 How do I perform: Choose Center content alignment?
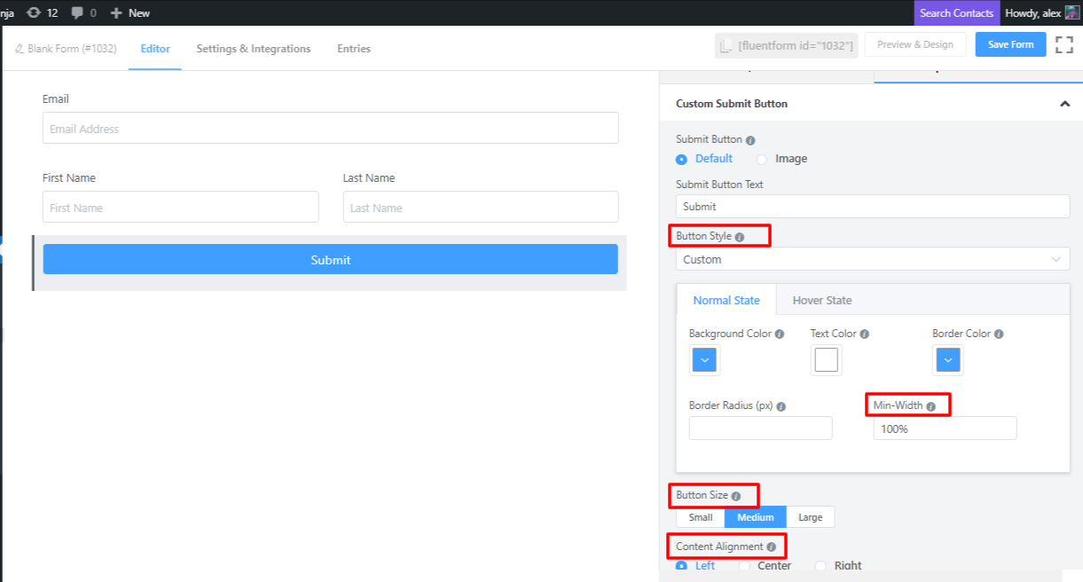pos(745,566)
